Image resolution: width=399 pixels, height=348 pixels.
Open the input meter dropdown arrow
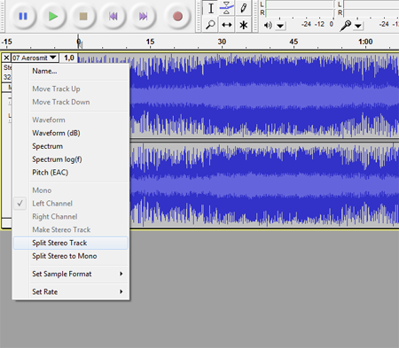(358, 26)
